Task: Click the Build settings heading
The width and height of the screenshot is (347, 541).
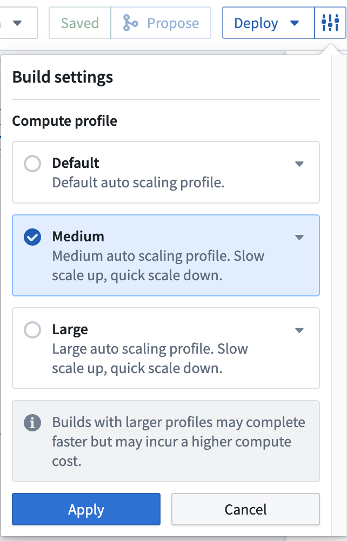Action: pyautogui.click(x=63, y=77)
